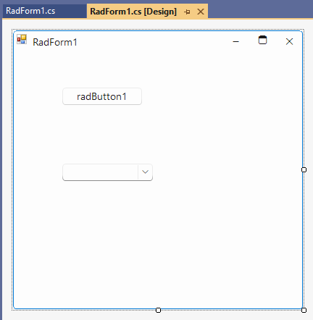This screenshot has height=320, width=313.
Task: Click the form's minimize icon
Action: point(235,42)
